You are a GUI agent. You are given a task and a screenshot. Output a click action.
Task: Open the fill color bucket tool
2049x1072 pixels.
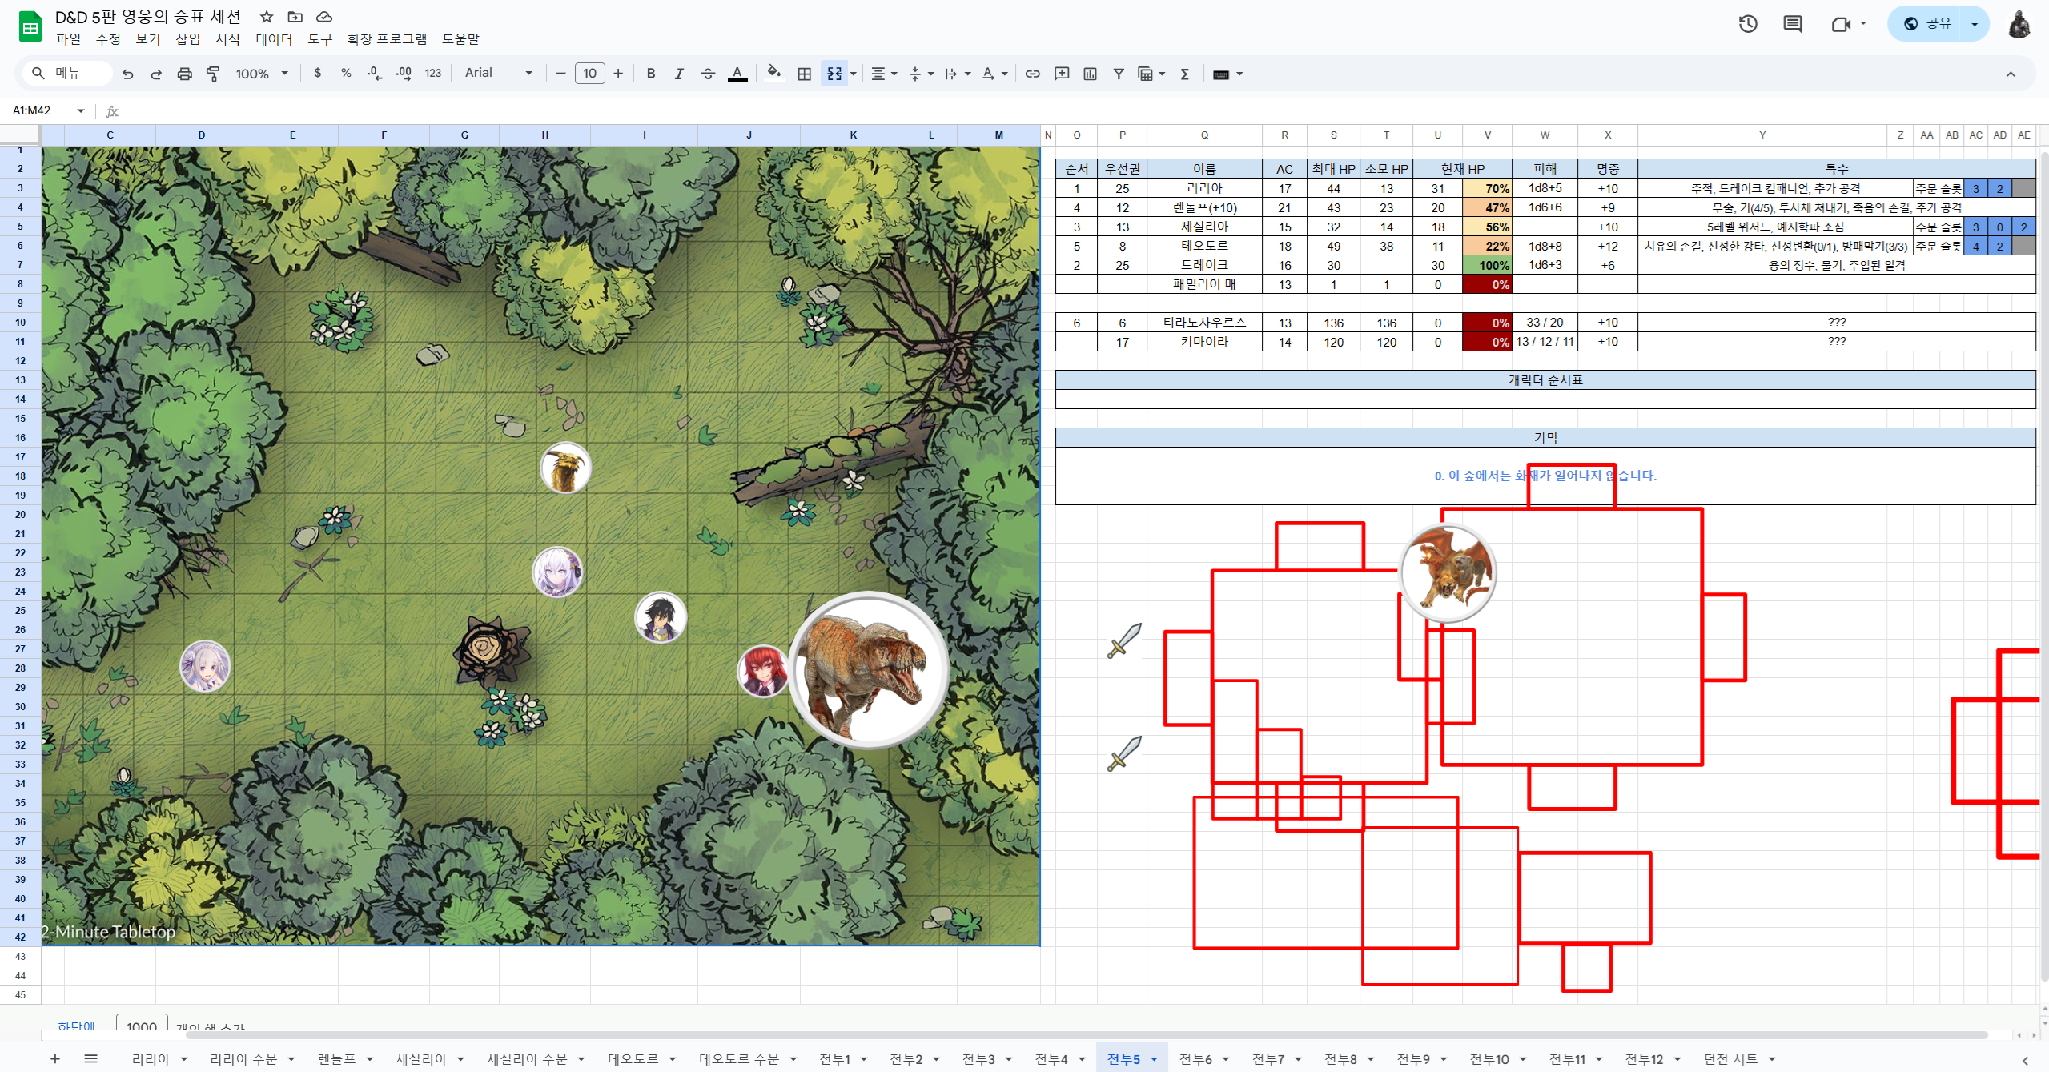[x=773, y=74]
